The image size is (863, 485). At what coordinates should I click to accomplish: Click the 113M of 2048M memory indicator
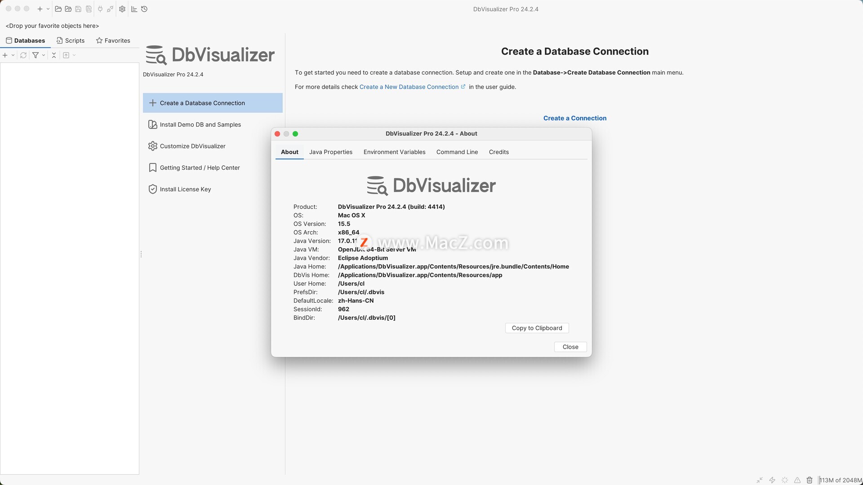tap(841, 480)
